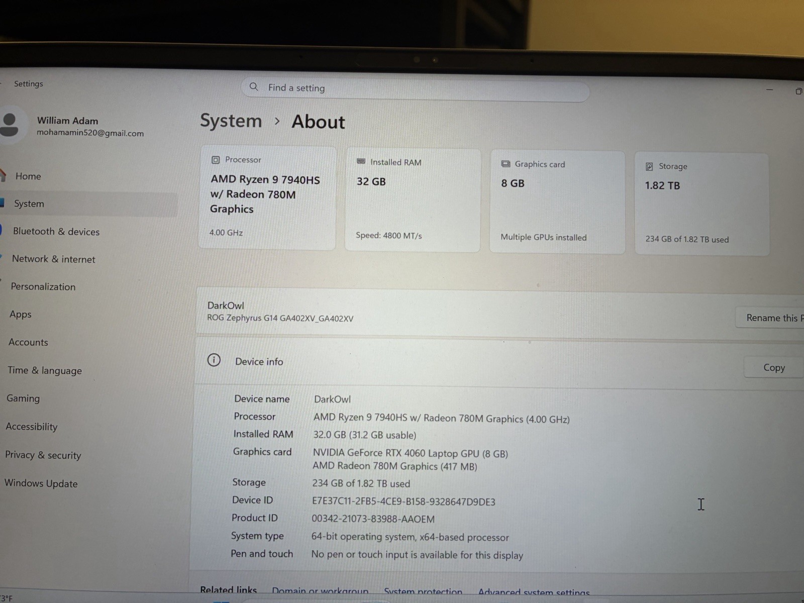Click the breadcrumb chevron after System
The width and height of the screenshot is (804, 603).
tap(277, 121)
